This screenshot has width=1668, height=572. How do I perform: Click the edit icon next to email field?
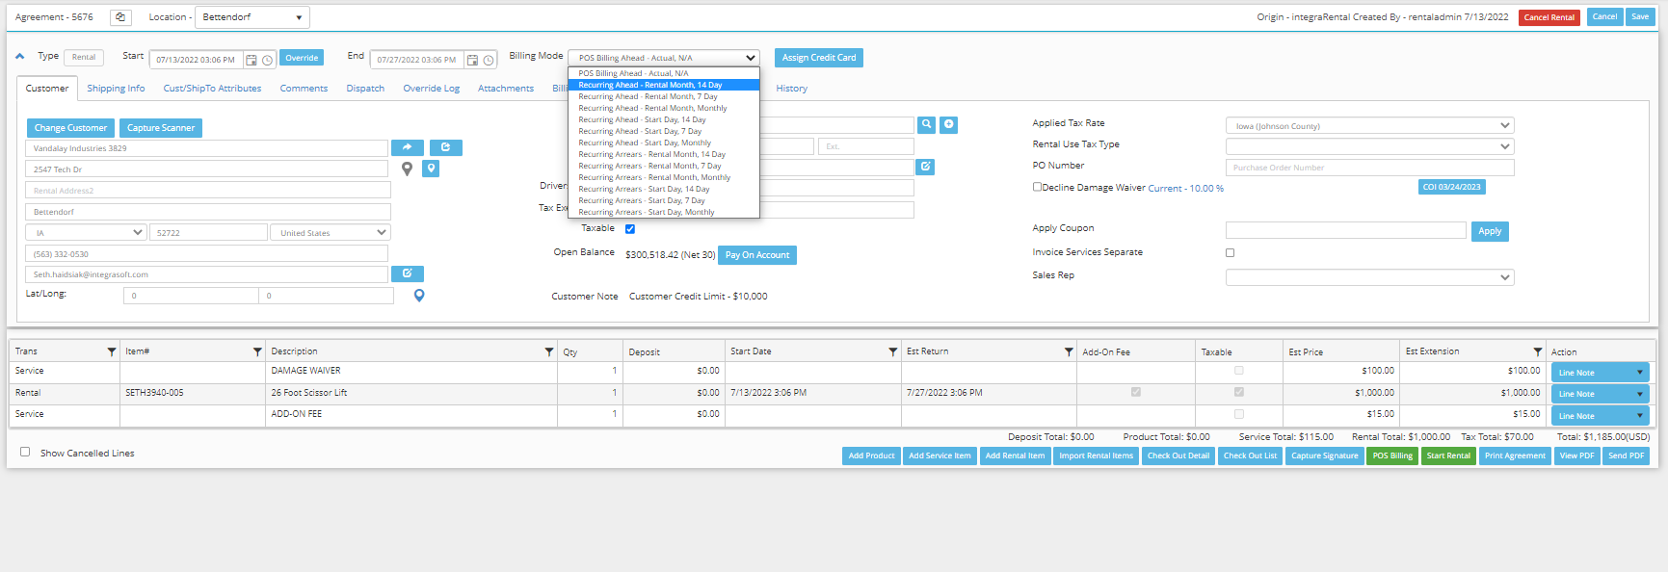click(x=407, y=273)
